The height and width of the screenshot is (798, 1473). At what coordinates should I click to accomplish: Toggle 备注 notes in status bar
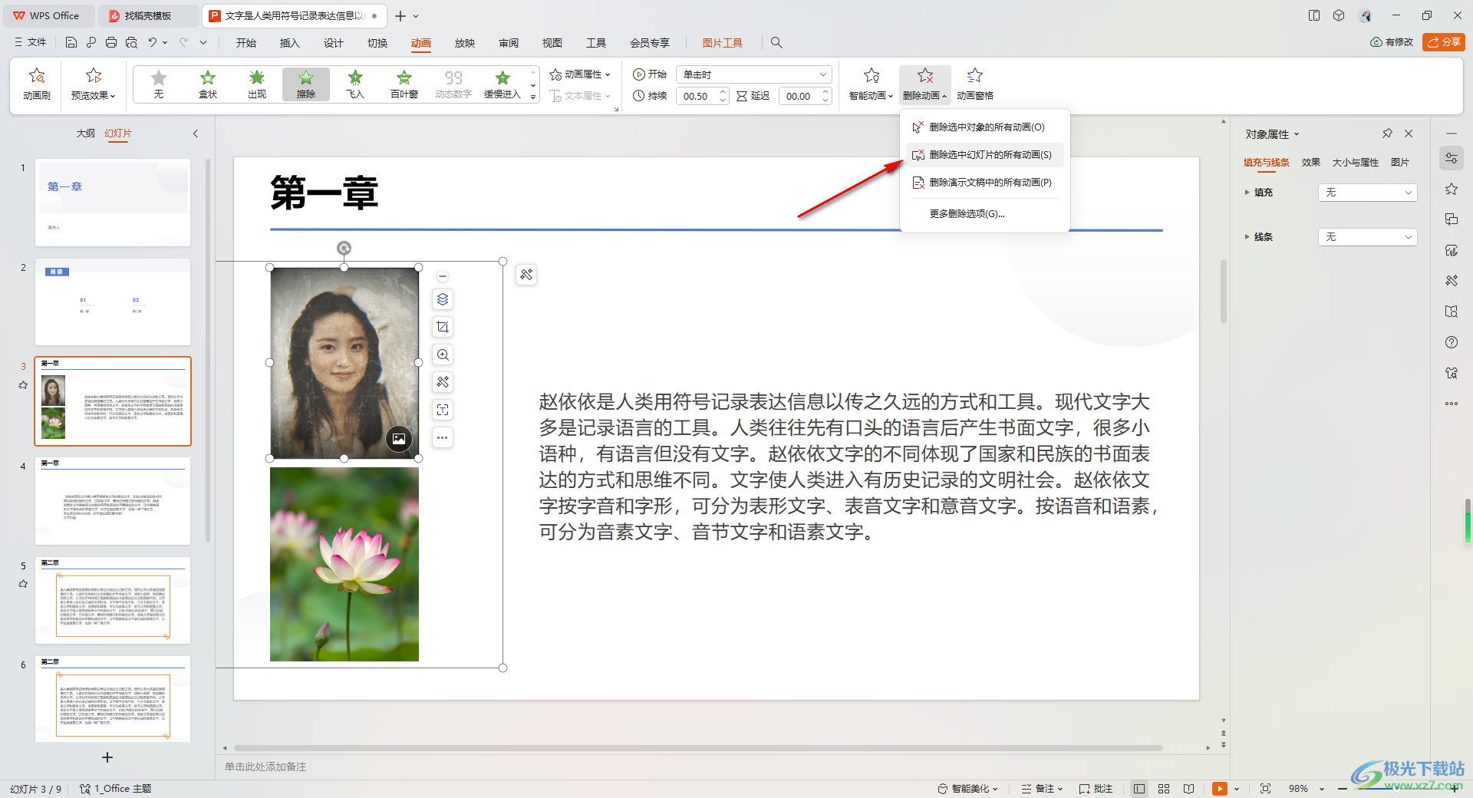[x=1042, y=789]
